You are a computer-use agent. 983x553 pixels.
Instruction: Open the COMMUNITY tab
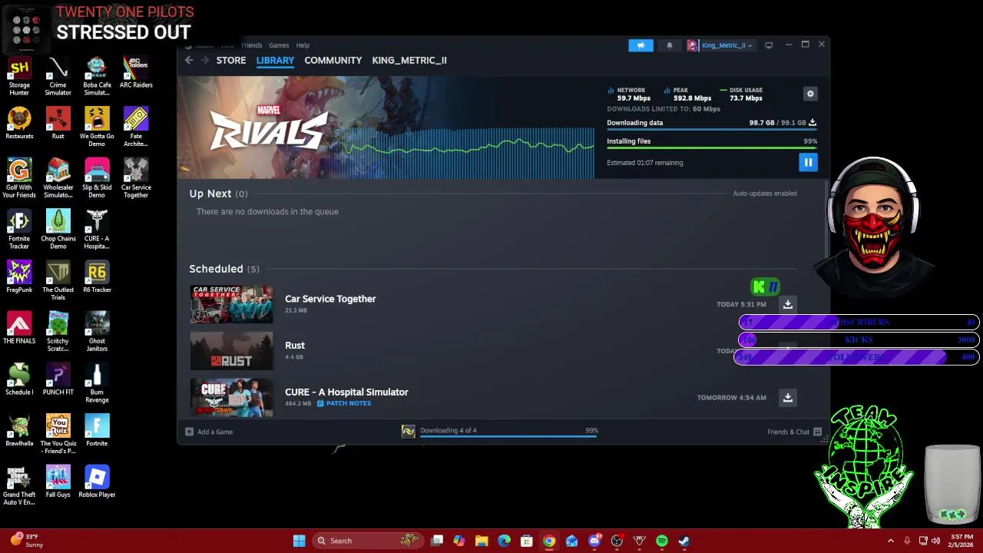click(x=333, y=60)
